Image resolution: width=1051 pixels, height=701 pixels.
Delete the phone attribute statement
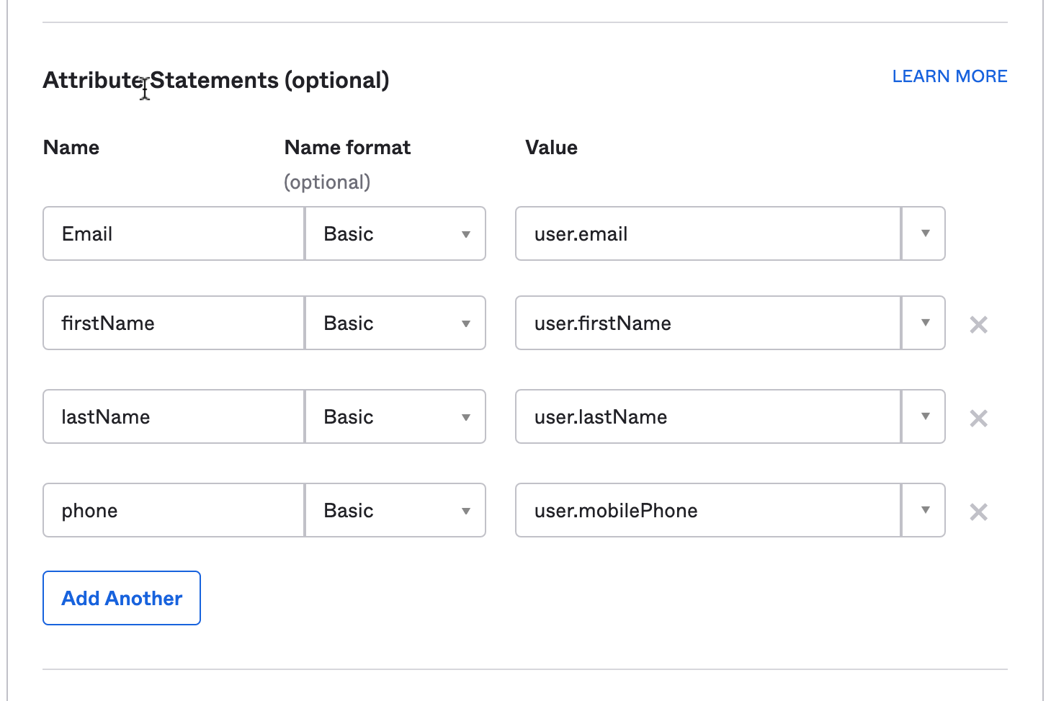(x=978, y=512)
